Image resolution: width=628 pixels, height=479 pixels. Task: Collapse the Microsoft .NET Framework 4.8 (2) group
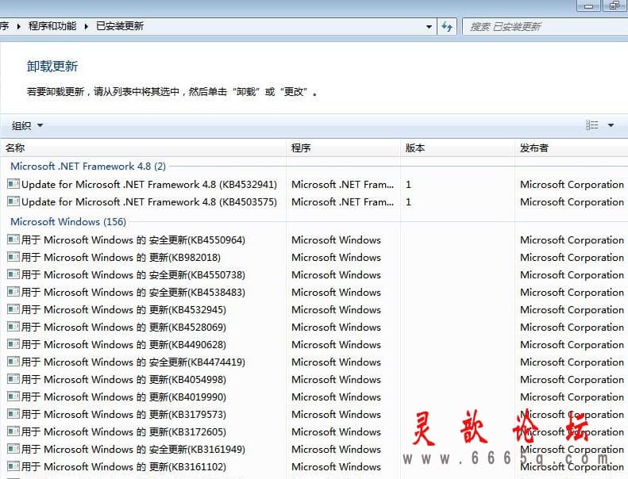(88, 166)
